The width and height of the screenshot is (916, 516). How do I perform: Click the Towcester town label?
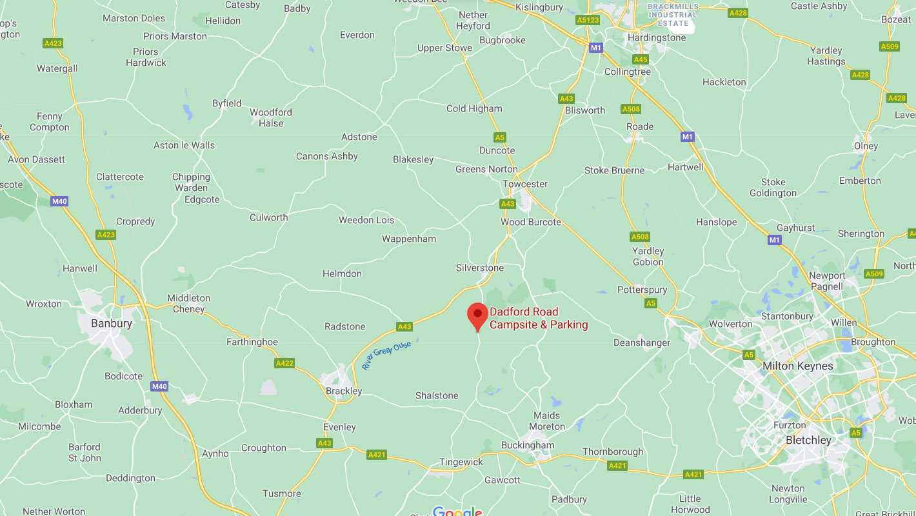(x=525, y=184)
